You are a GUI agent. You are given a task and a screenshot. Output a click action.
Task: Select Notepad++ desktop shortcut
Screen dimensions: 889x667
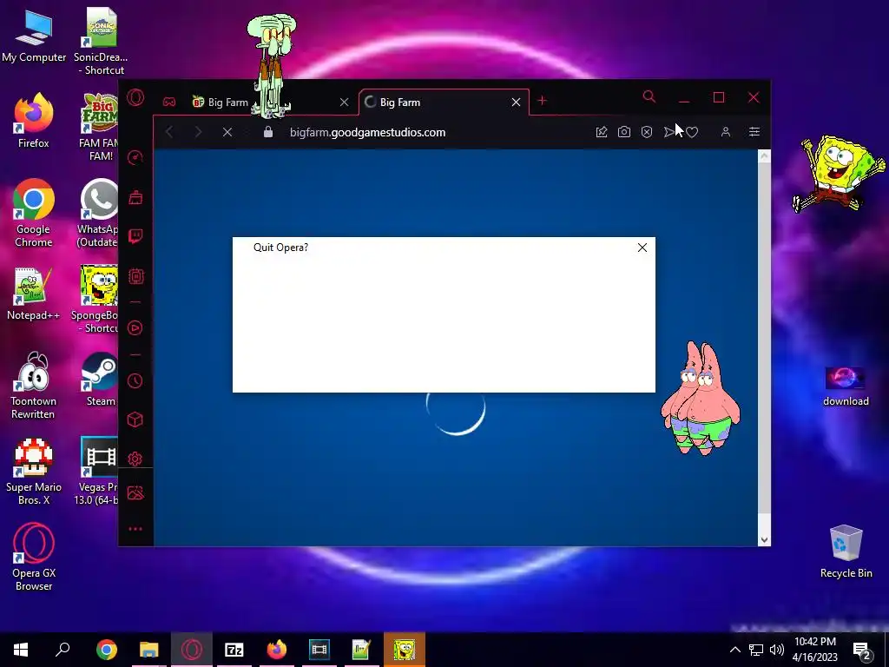point(33,294)
